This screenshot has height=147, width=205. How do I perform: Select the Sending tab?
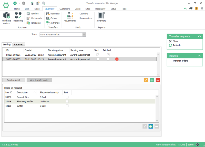(7, 44)
